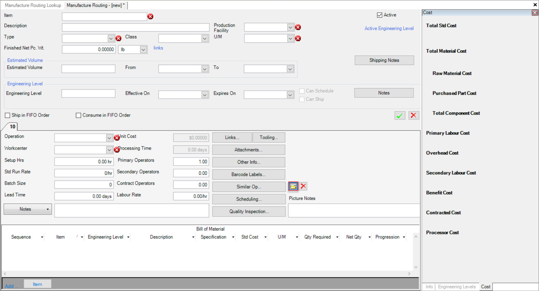This screenshot has height=291, width=539.
Task: Open the Estimated Volume To date dropdown
Action: pos(290,69)
